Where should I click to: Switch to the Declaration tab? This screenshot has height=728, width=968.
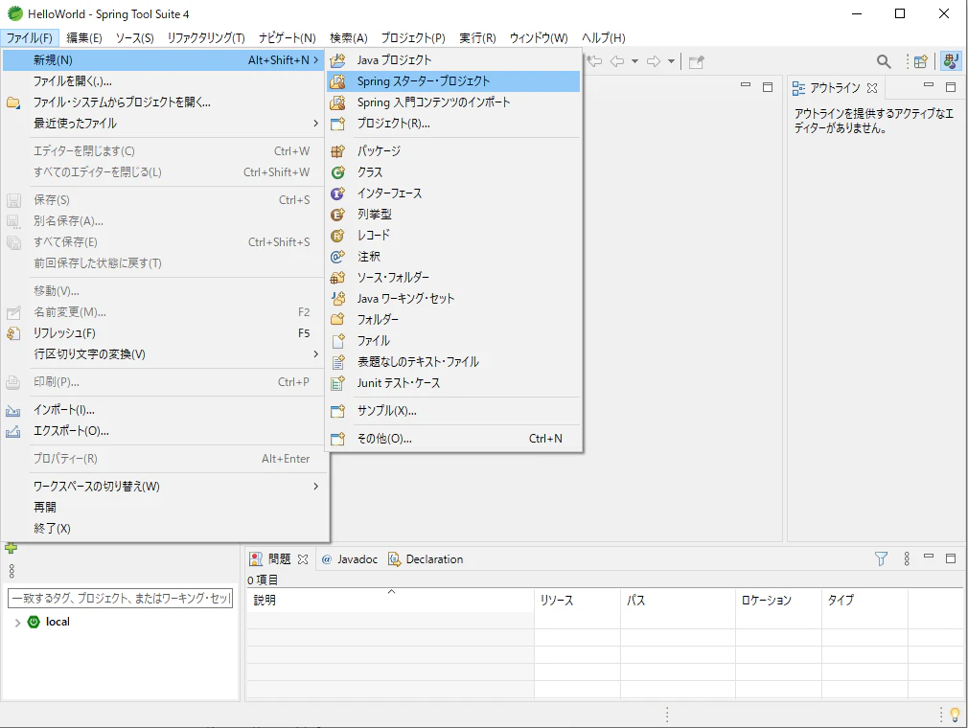[426, 559]
